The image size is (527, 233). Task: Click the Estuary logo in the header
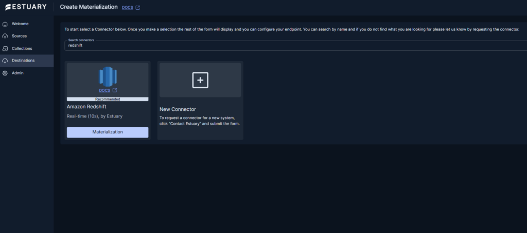[26, 7]
